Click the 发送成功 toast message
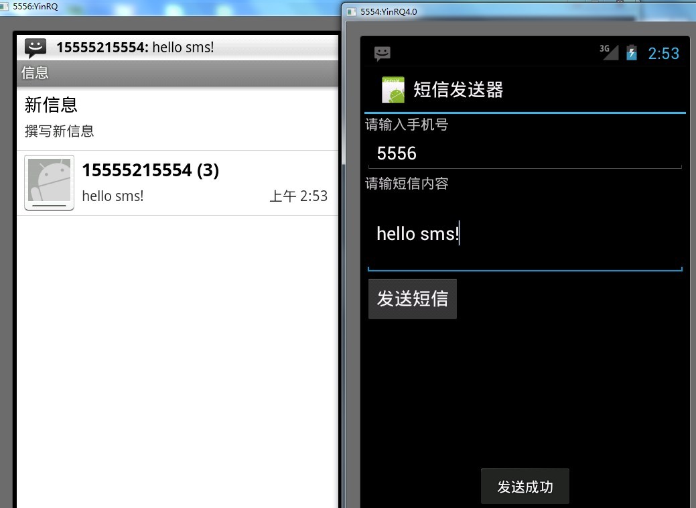This screenshot has height=508, width=696. (525, 487)
